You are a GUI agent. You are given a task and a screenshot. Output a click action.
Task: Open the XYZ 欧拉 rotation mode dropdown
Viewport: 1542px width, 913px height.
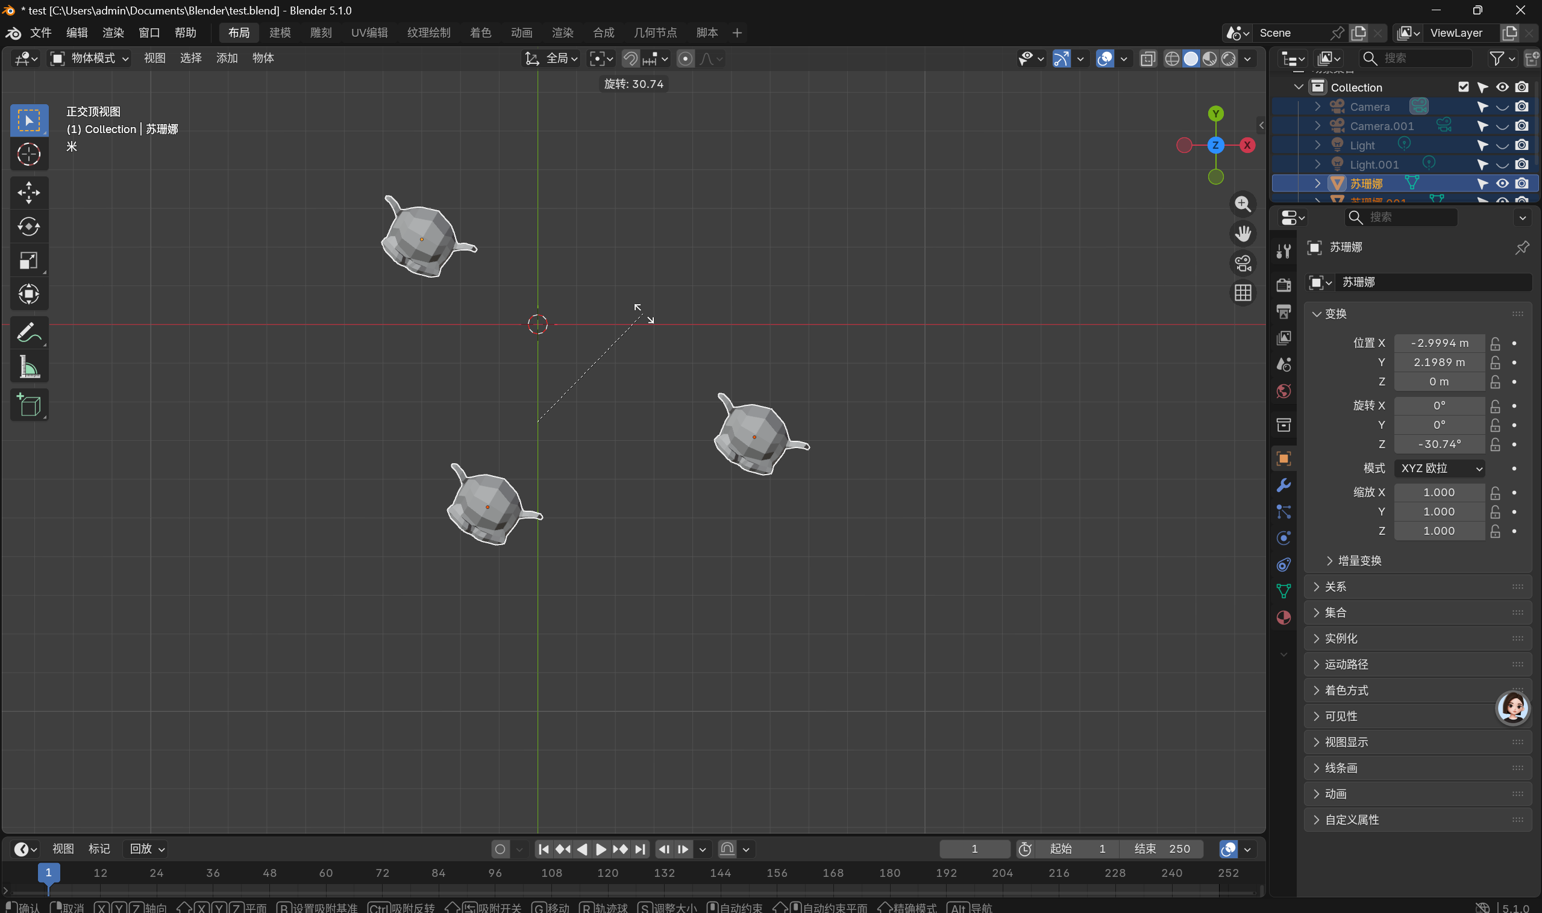pyautogui.click(x=1440, y=468)
